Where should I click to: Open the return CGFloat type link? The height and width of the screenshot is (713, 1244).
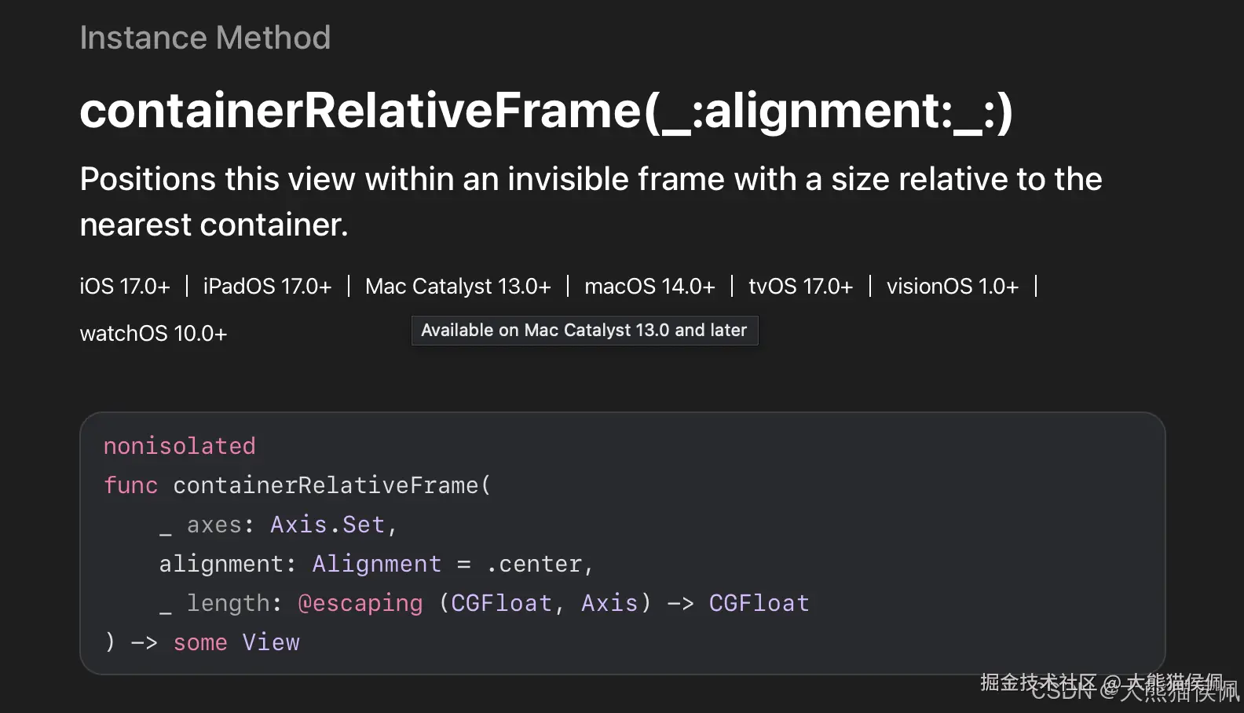click(x=759, y=603)
